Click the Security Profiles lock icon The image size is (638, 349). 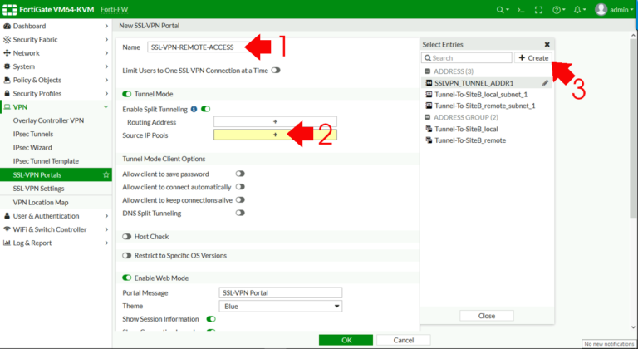[7, 93]
